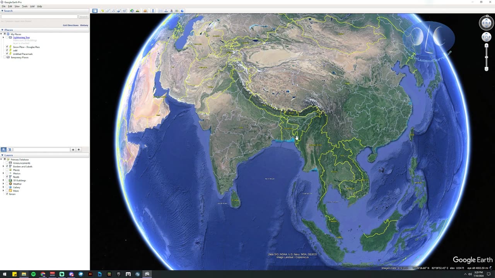The height and width of the screenshot is (278, 495).
Task: Open Chrome from the taskbar
Action: click(43, 274)
